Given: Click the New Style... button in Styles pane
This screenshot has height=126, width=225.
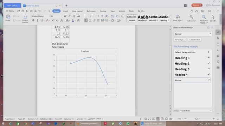Looking at the screenshot, I should 180,40.
